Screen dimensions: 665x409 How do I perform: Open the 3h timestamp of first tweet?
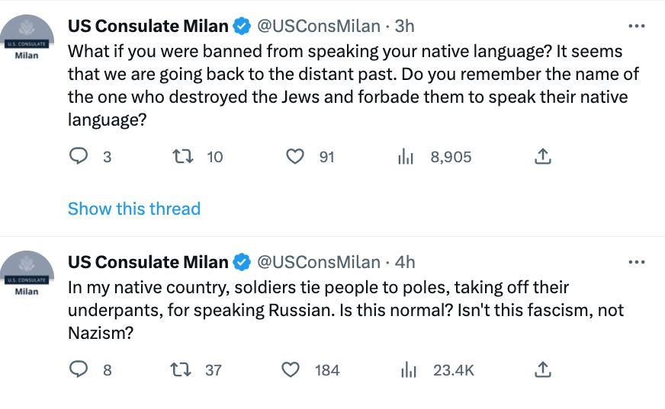click(404, 26)
